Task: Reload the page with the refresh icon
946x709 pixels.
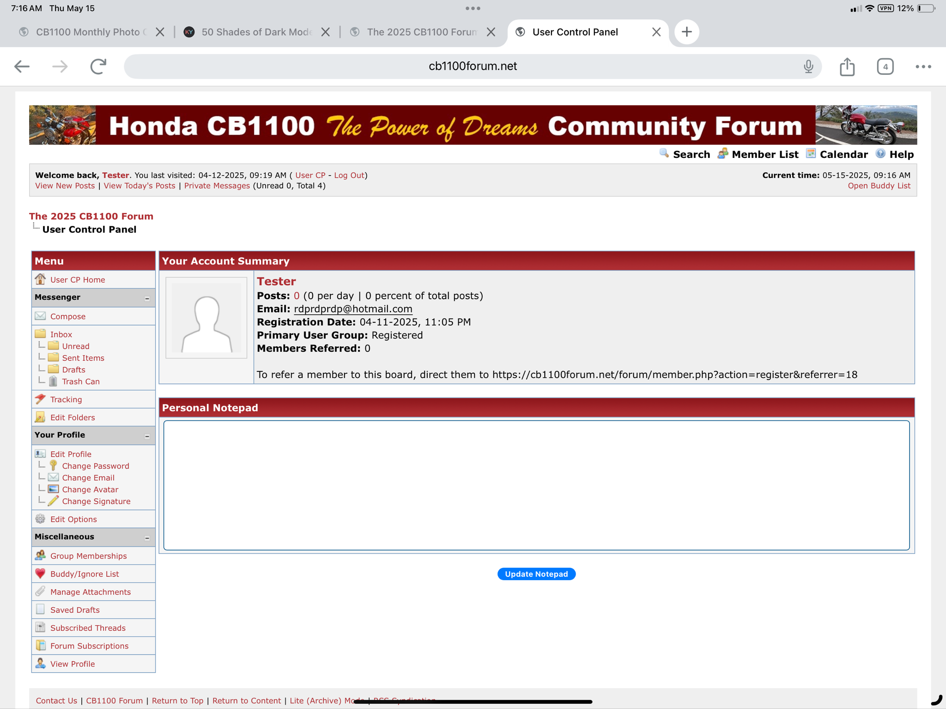Action: (98, 67)
